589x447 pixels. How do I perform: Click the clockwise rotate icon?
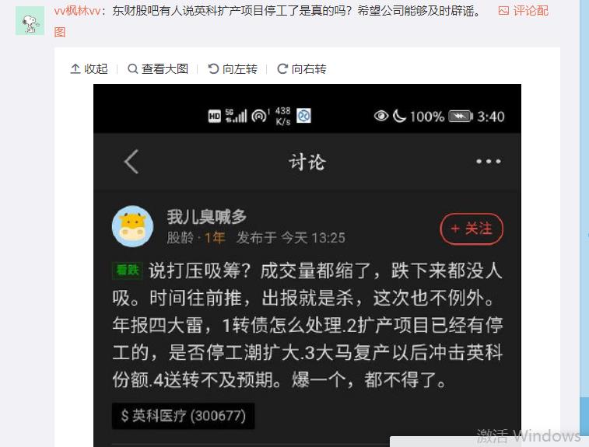coord(282,68)
